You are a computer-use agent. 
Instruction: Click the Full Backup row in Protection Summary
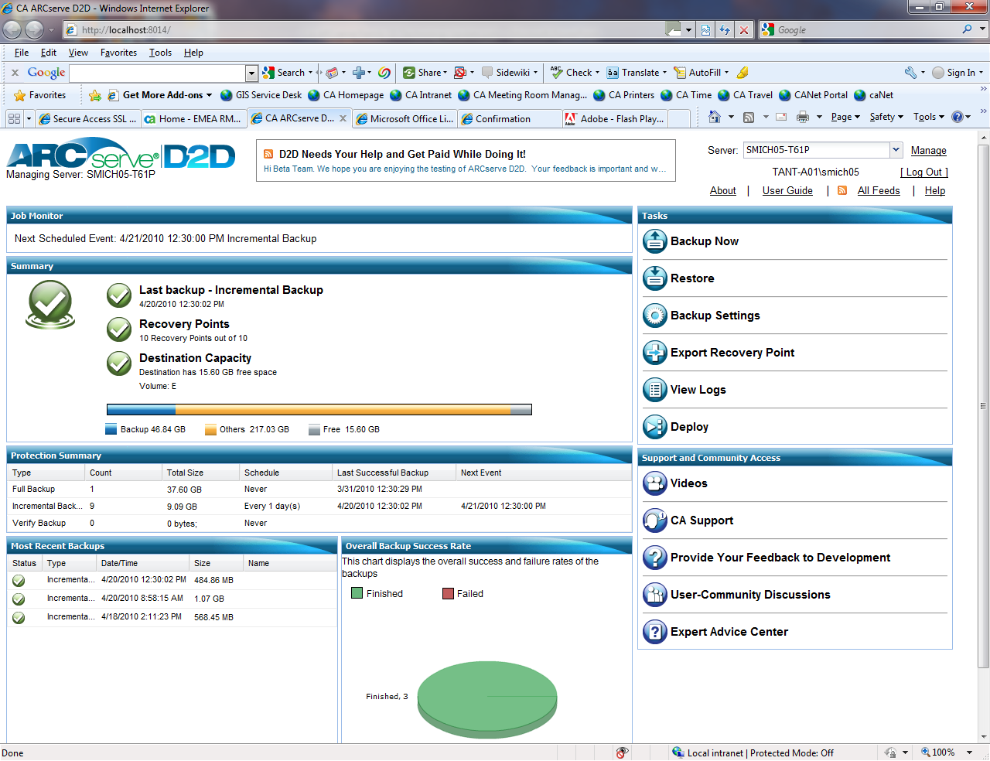[319, 490]
